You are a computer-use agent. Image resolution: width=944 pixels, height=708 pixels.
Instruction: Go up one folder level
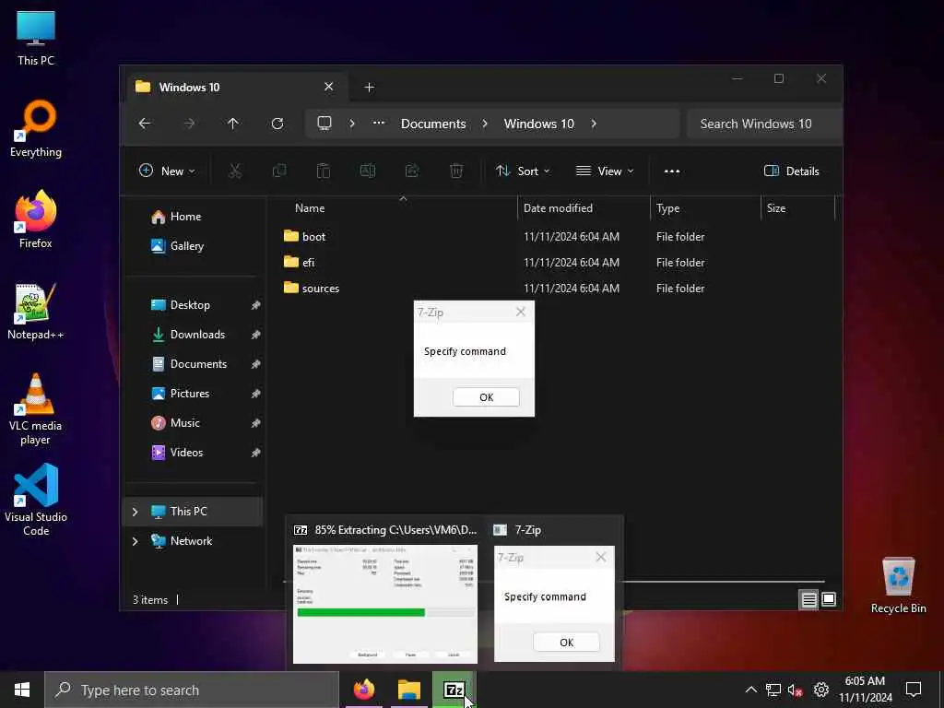[x=233, y=124]
